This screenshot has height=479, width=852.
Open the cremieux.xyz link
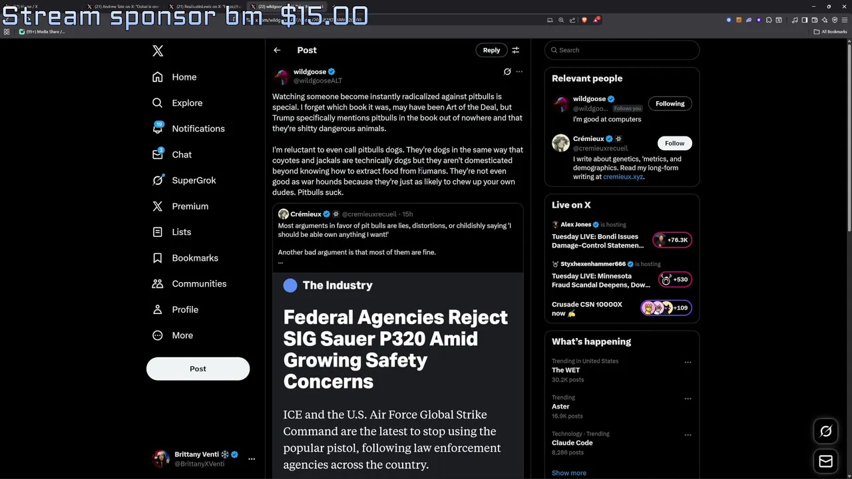point(622,177)
